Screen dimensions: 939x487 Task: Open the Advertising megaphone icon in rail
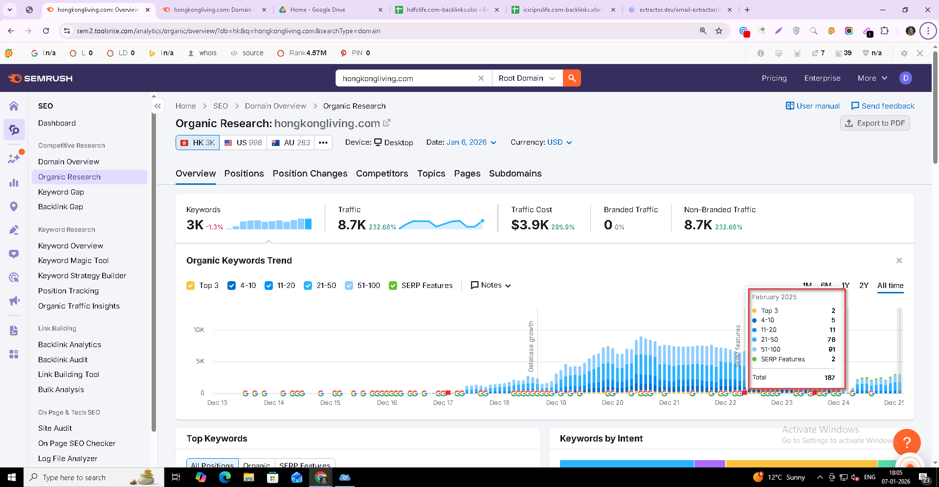(x=14, y=301)
